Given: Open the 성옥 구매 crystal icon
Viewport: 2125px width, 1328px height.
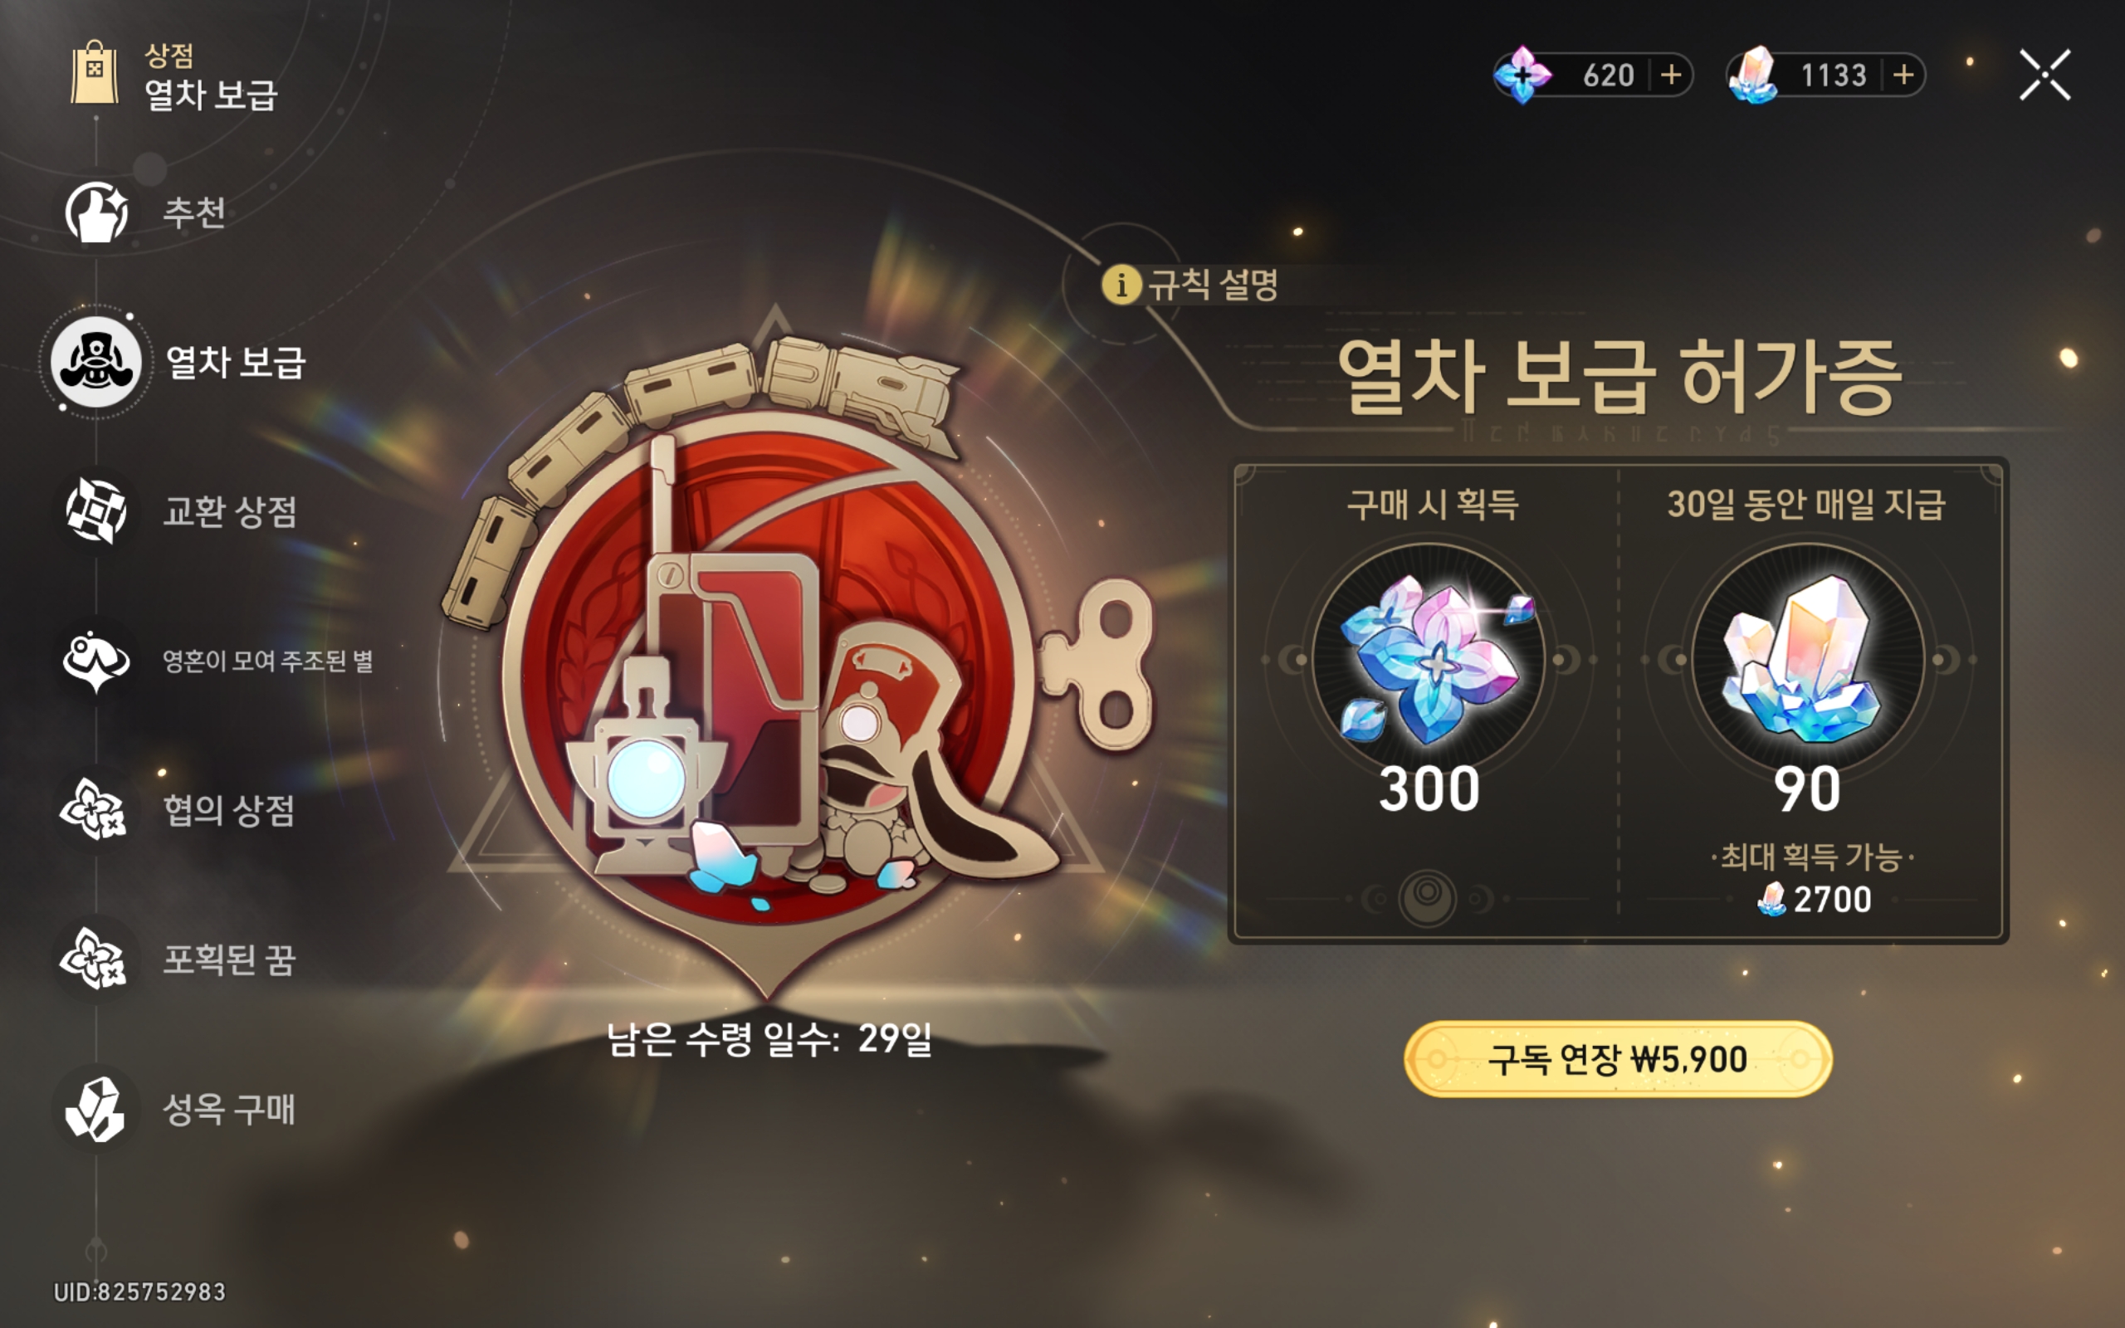Looking at the screenshot, I should (96, 1110).
